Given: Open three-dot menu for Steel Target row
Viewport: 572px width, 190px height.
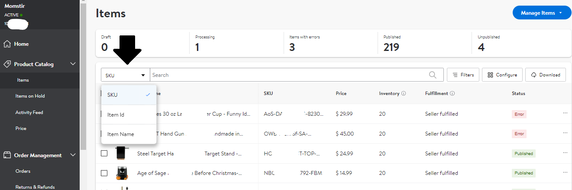Looking at the screenshot, I should 565,153.
